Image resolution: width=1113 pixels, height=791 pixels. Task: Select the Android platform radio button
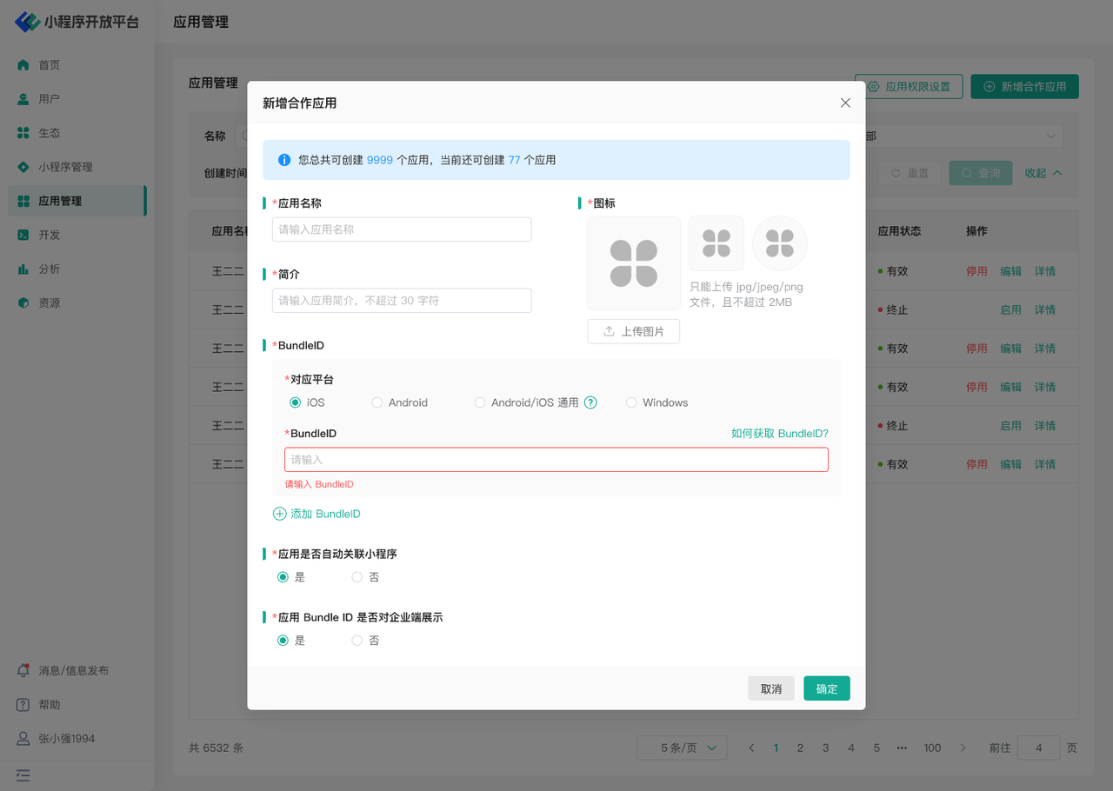tap(377, 402)
